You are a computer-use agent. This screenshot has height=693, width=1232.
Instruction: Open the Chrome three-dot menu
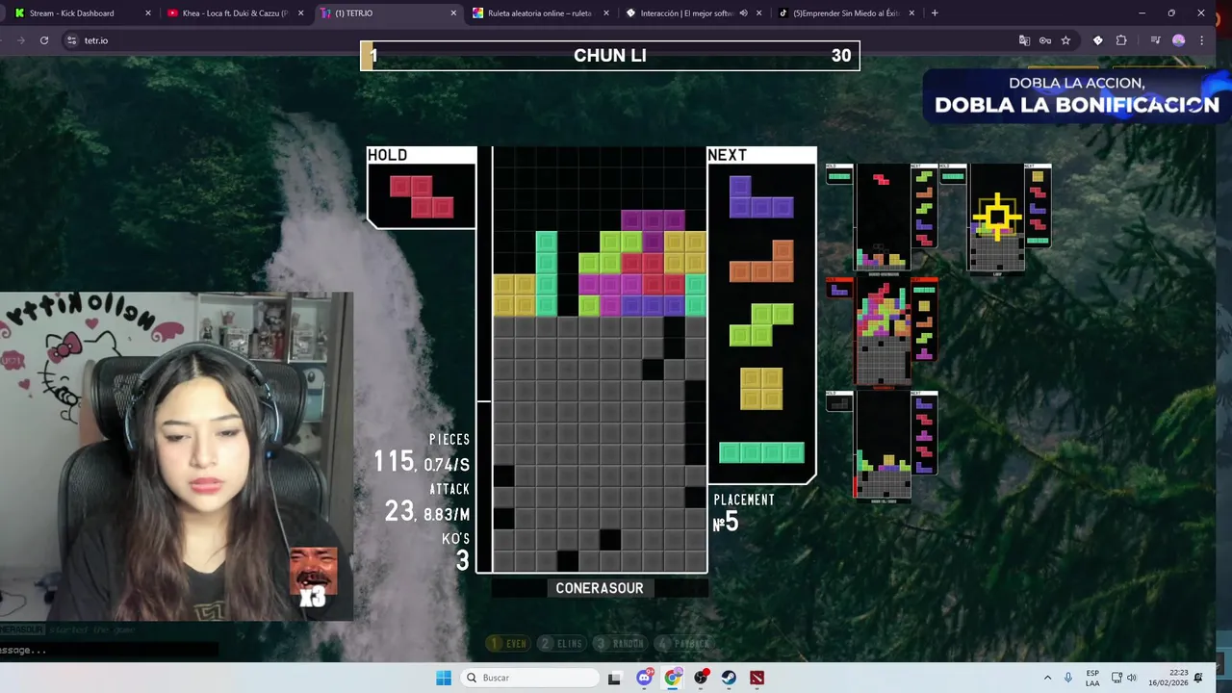click(x=1201, y=40)
